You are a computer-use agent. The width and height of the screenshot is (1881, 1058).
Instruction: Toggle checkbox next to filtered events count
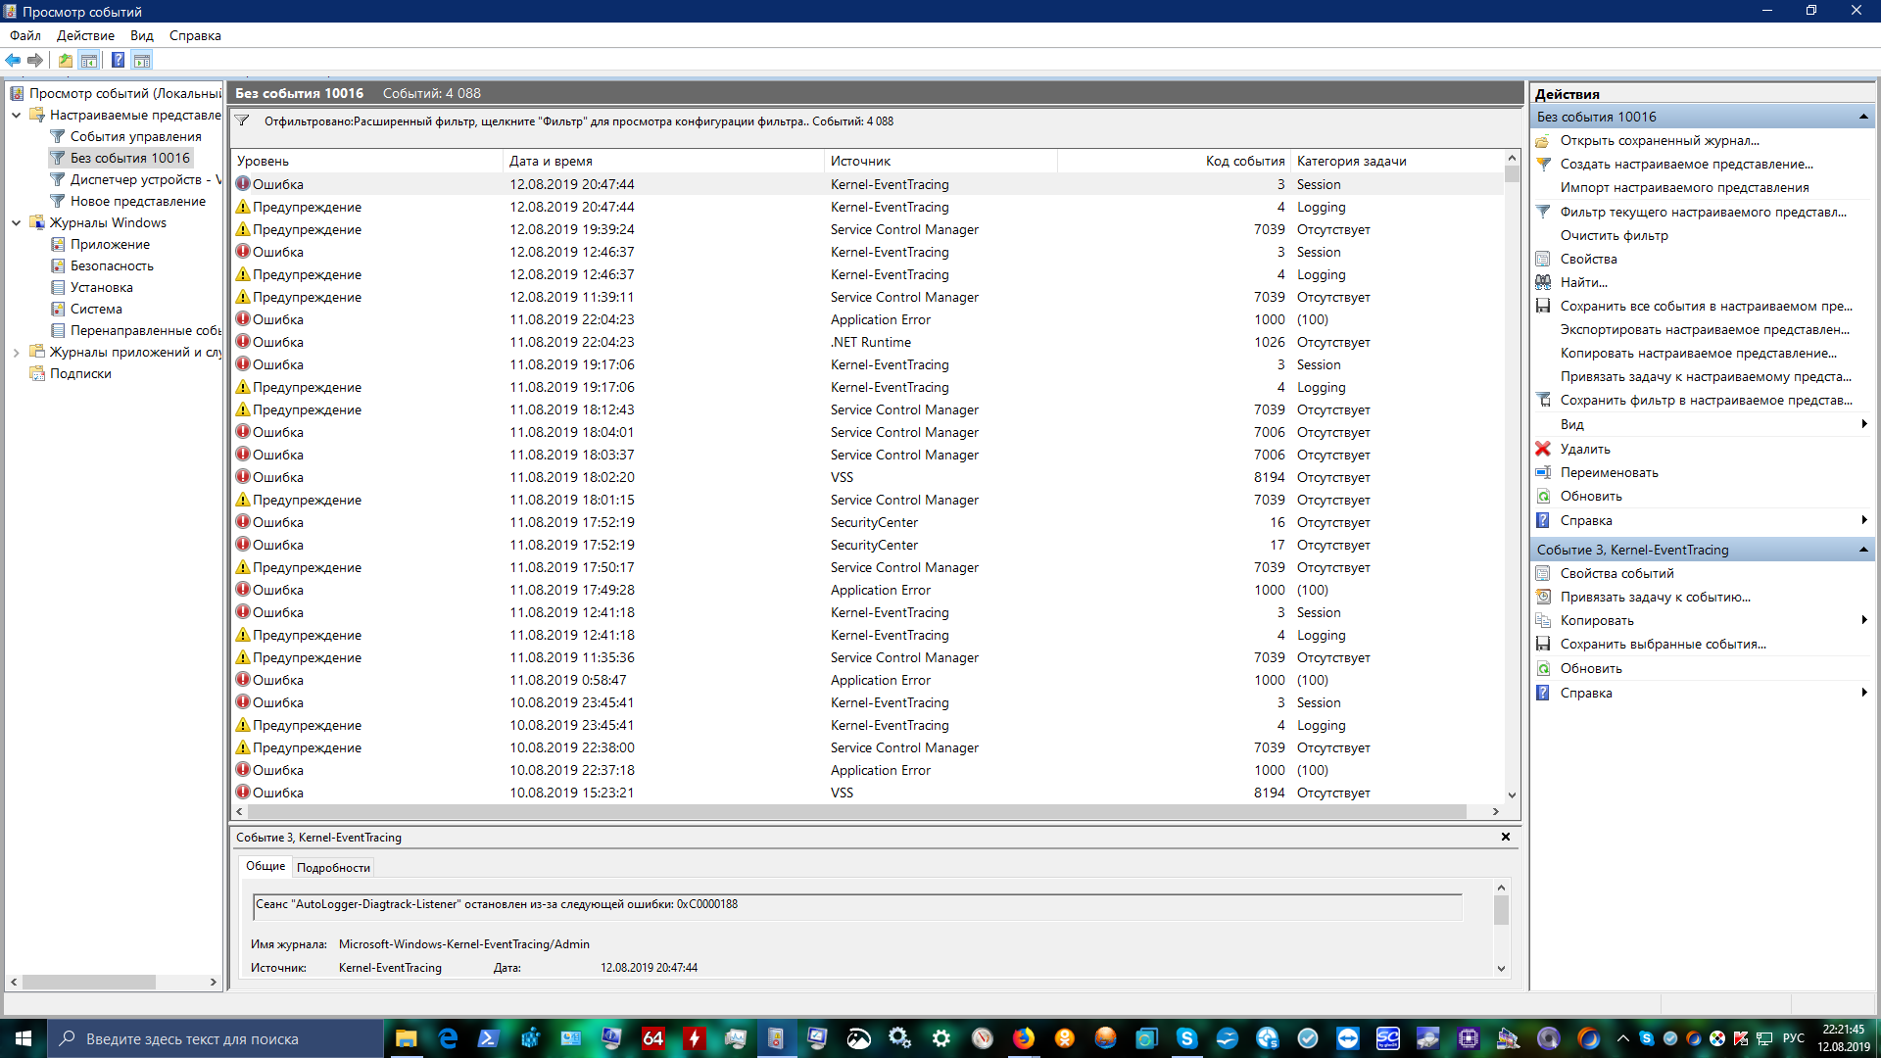tap(246, 120)
